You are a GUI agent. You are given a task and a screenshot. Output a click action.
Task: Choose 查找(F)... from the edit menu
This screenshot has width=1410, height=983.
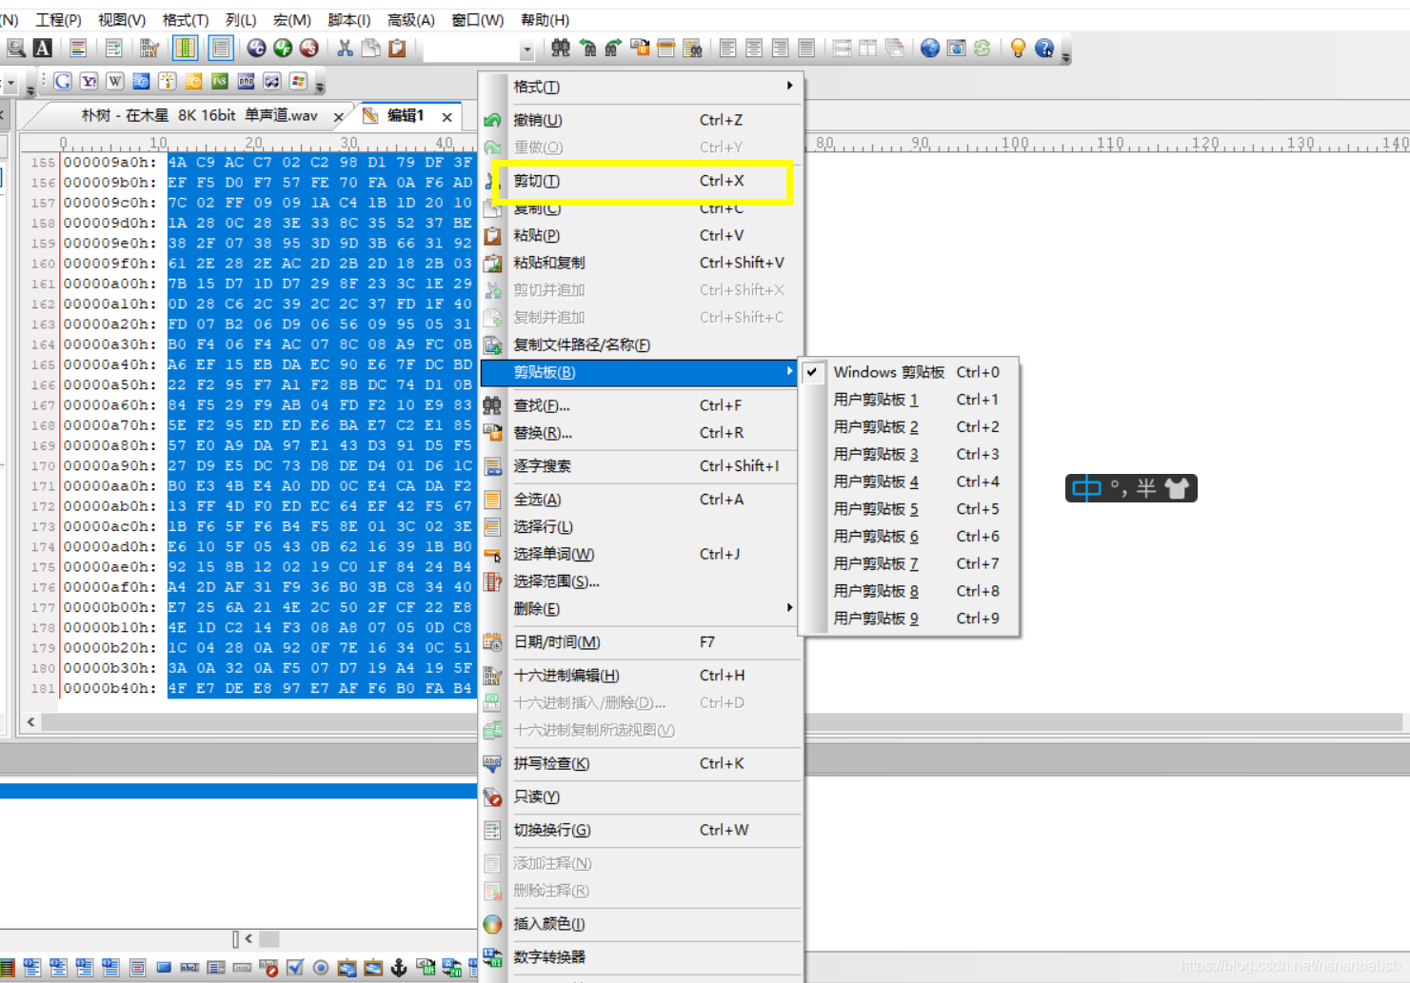(641, 405)
